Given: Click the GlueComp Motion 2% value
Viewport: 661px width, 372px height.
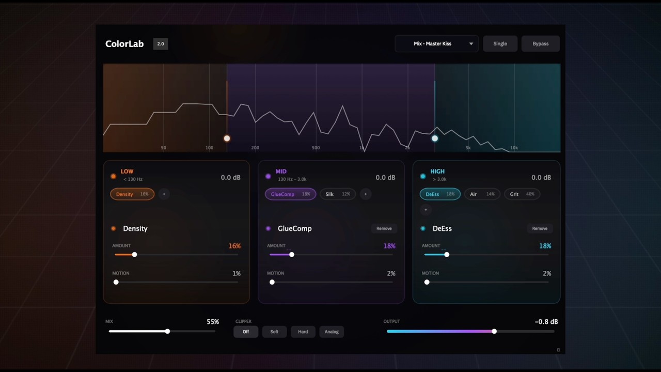Looking at the screenshot, I should pos(391,273).
